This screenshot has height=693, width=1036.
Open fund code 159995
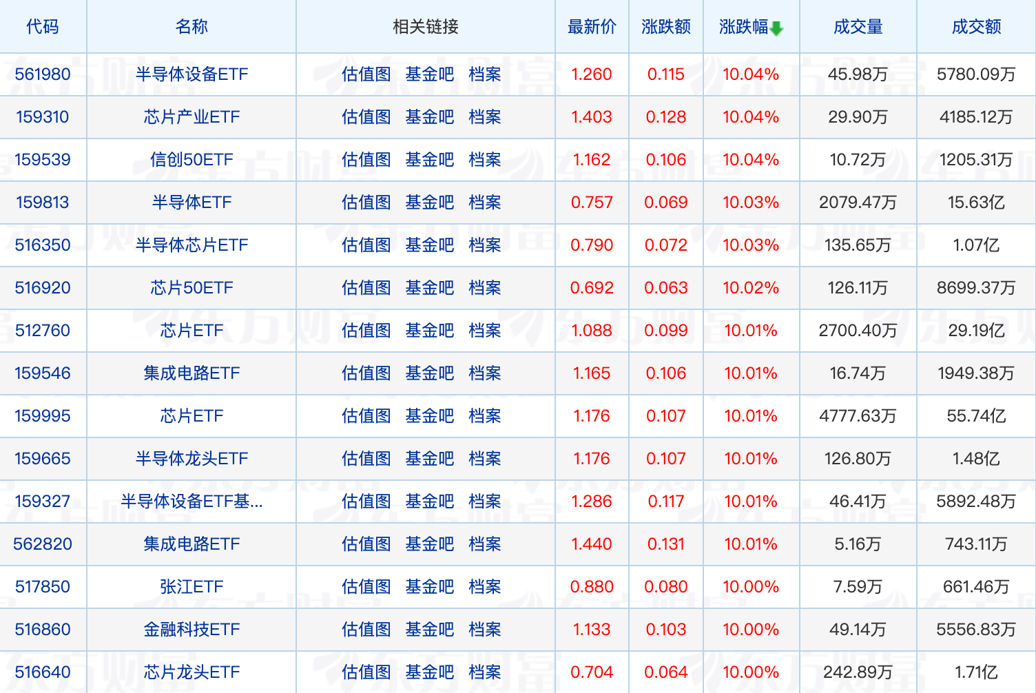pyautogui.click(x=43, y=416)
